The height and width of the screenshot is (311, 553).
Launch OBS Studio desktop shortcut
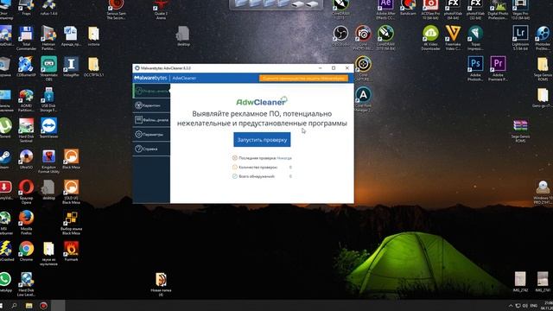coord(340,36)
